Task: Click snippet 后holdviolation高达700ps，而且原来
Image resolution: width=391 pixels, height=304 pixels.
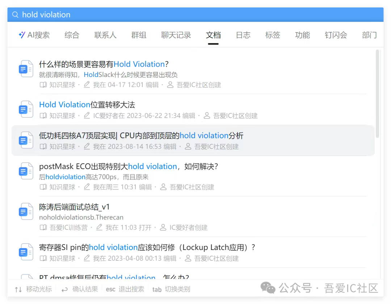Action: pos(93,177)
